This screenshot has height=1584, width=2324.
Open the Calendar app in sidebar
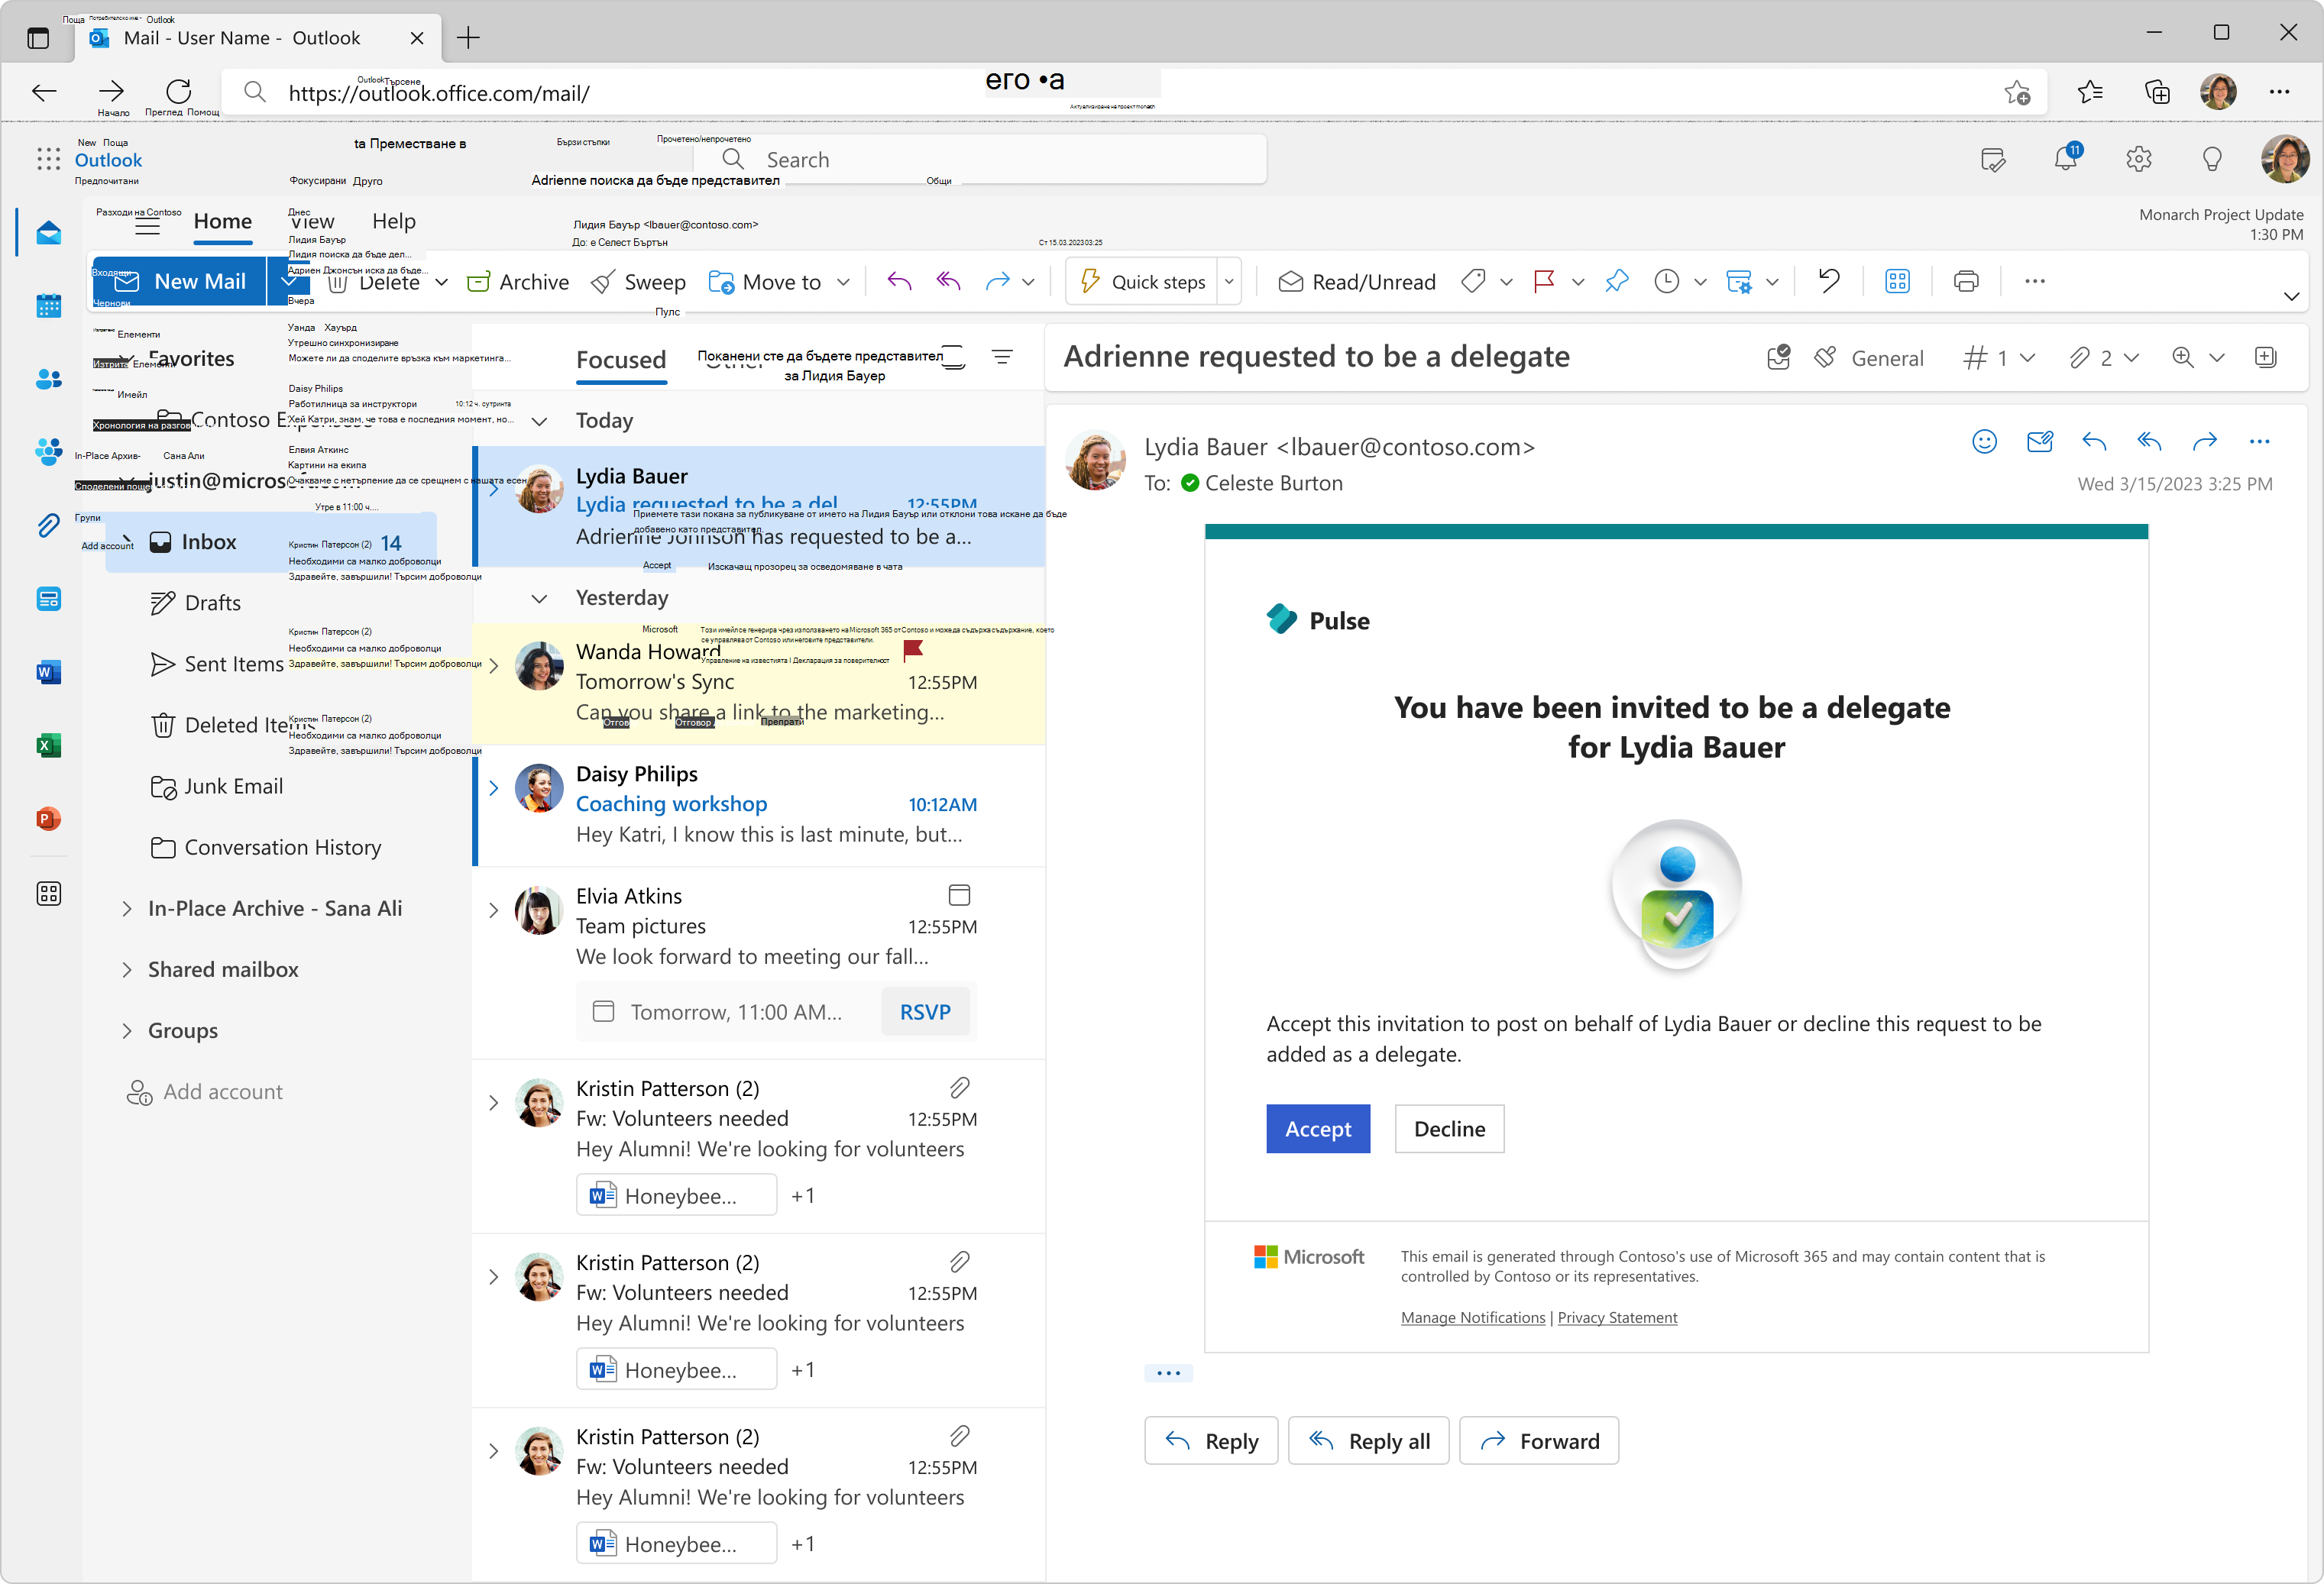tap(48, 306)
